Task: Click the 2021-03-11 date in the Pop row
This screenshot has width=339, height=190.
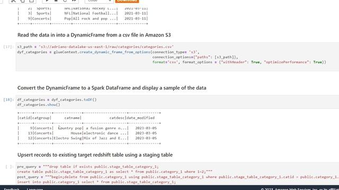Action: coord(135,18)
